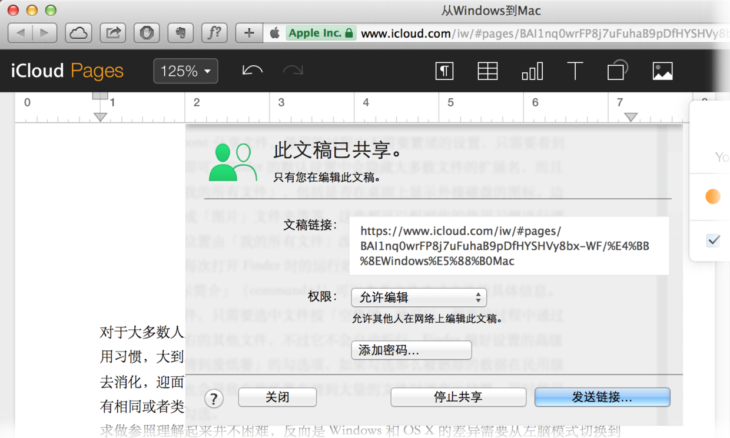
Task: Click the Evernote elephant icon
Action: [x=181, y=34]
